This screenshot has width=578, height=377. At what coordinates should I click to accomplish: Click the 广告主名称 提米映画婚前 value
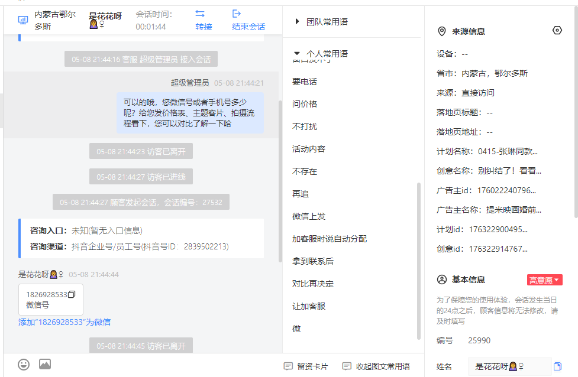(514, 210)
